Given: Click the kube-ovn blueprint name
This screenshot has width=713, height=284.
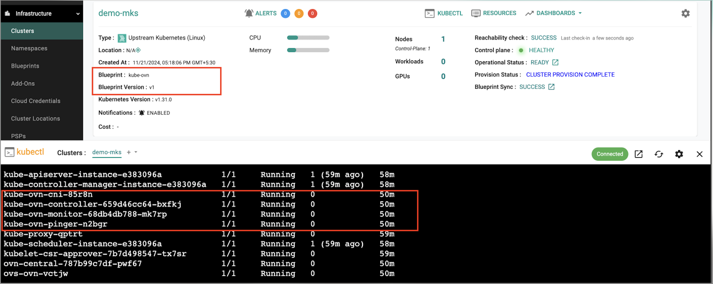Looking at the screenshot, I should [x=139, y=75].
